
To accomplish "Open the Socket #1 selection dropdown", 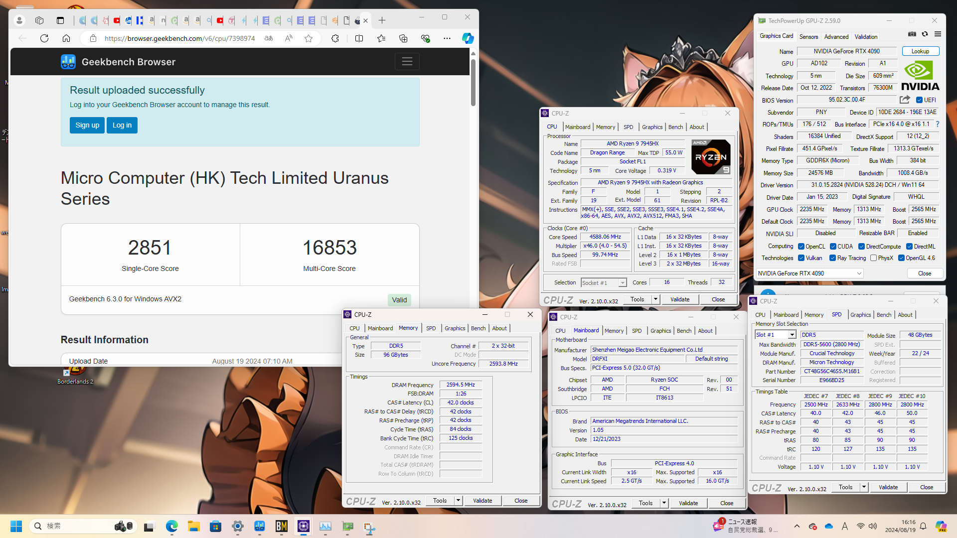I will [604, 283].
